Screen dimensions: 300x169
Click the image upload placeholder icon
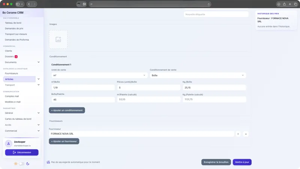[x=58, y=39]
